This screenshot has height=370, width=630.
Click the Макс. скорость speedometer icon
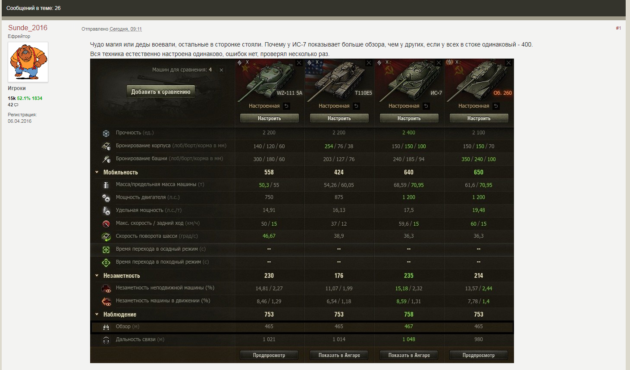coord(106,224)
